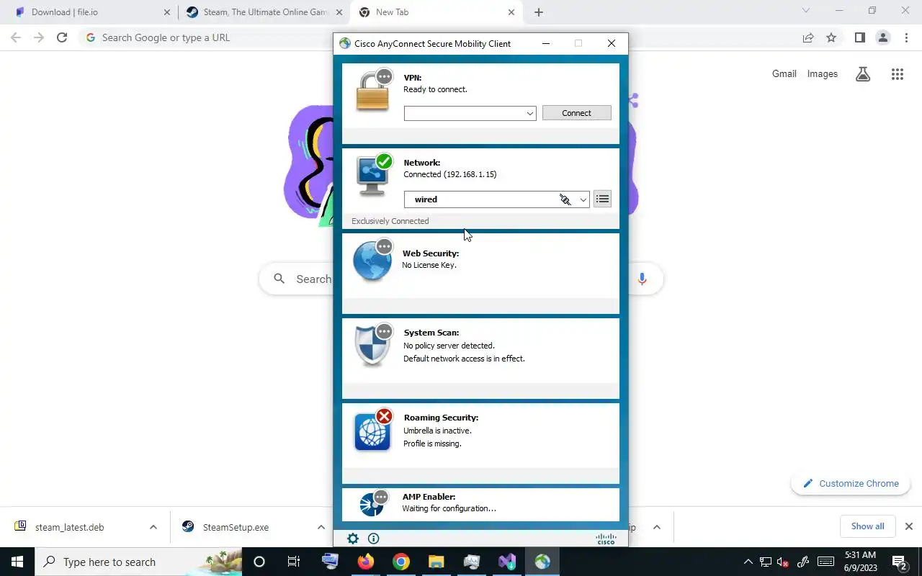This screenshot has height=576, width=922.
Task: Click the Customize Chrome button
Action: click(x=851, y=484)
